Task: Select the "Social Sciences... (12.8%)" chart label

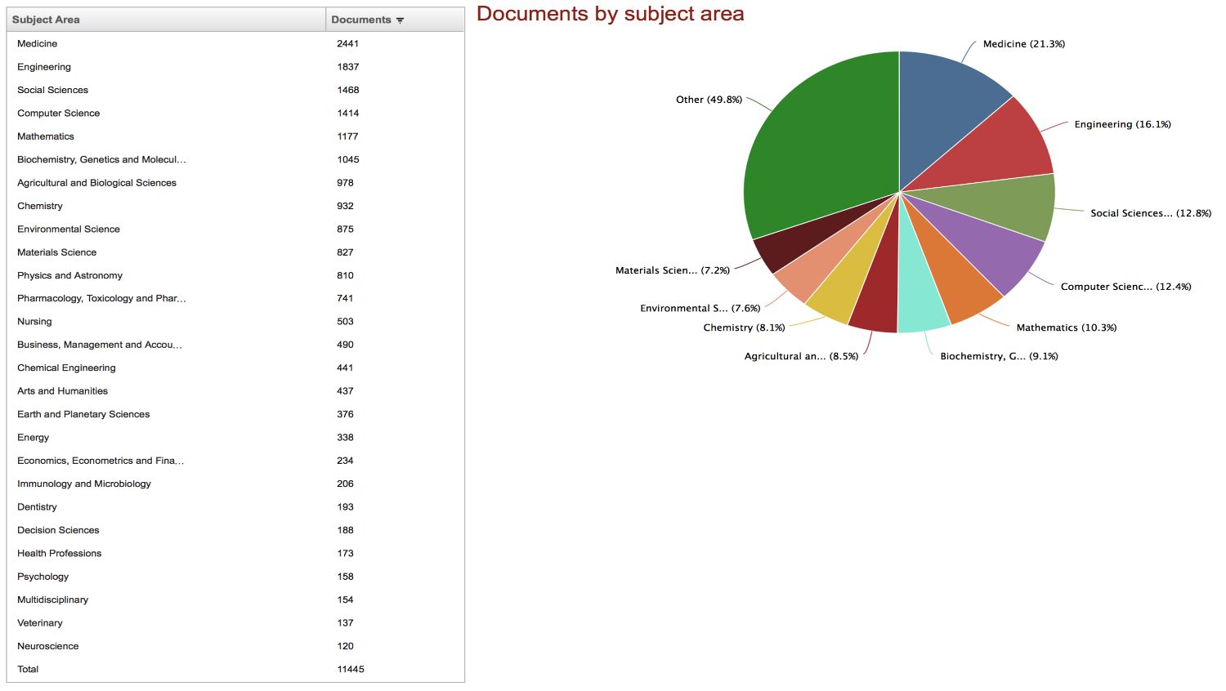Action: click(x=1151, y=213)
